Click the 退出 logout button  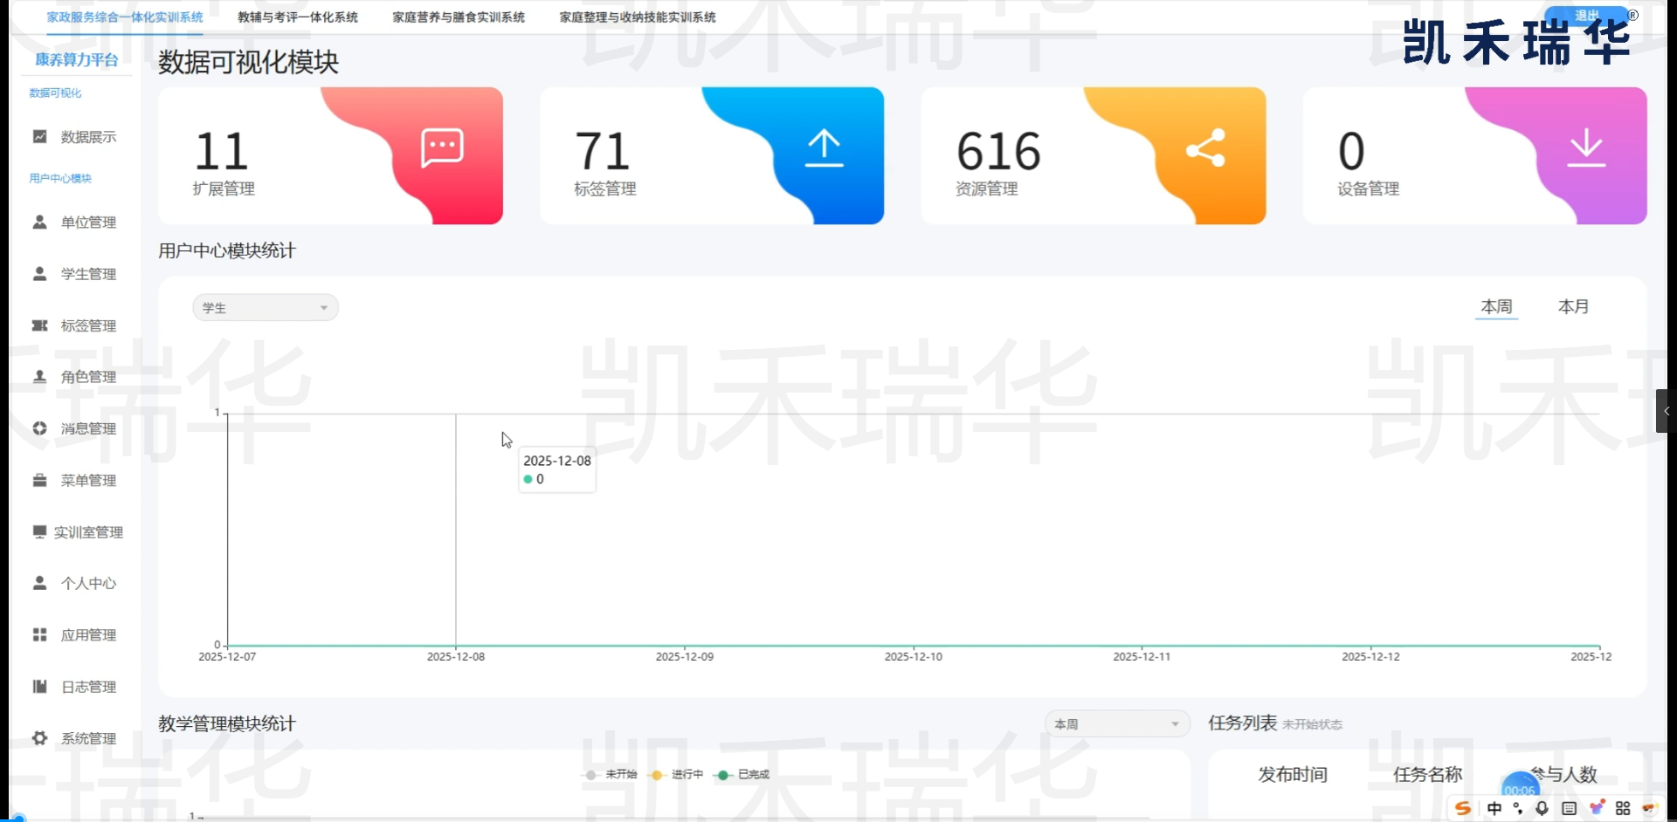pyautogui.click(x=1586, y=16)
